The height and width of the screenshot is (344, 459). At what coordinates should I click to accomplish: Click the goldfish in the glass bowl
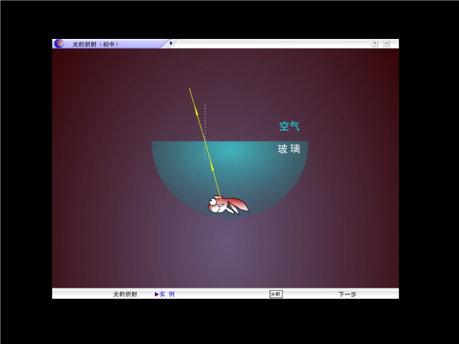coord(226,205)
